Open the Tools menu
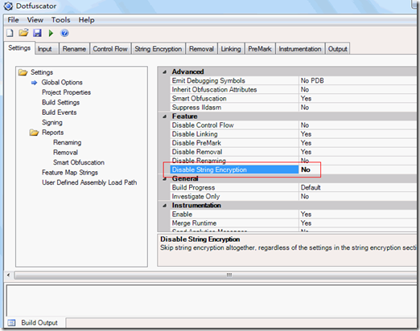Screen dimensions: 420x331 pos(61,20)
